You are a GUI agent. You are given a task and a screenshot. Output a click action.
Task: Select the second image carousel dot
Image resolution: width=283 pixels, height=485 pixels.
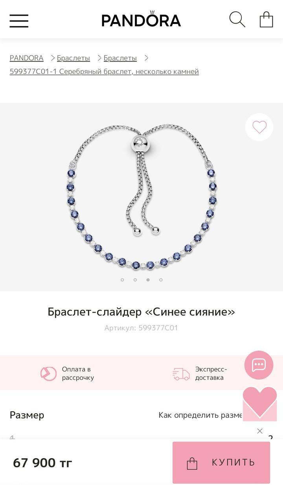pyautogui.click(x=135, y=280)
